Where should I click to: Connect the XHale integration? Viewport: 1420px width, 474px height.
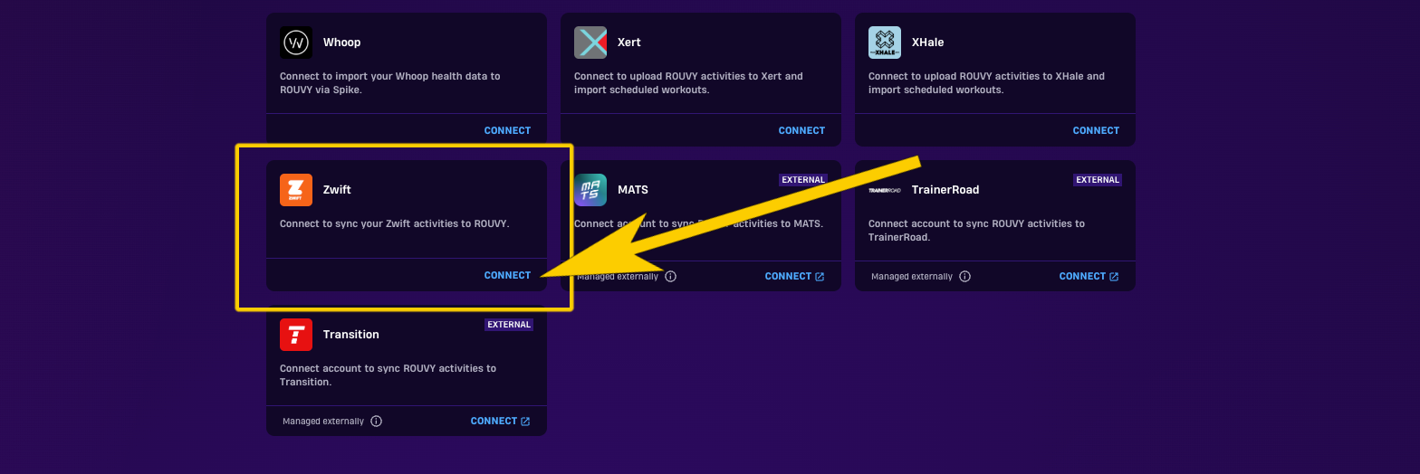(x=1096, y=130)
